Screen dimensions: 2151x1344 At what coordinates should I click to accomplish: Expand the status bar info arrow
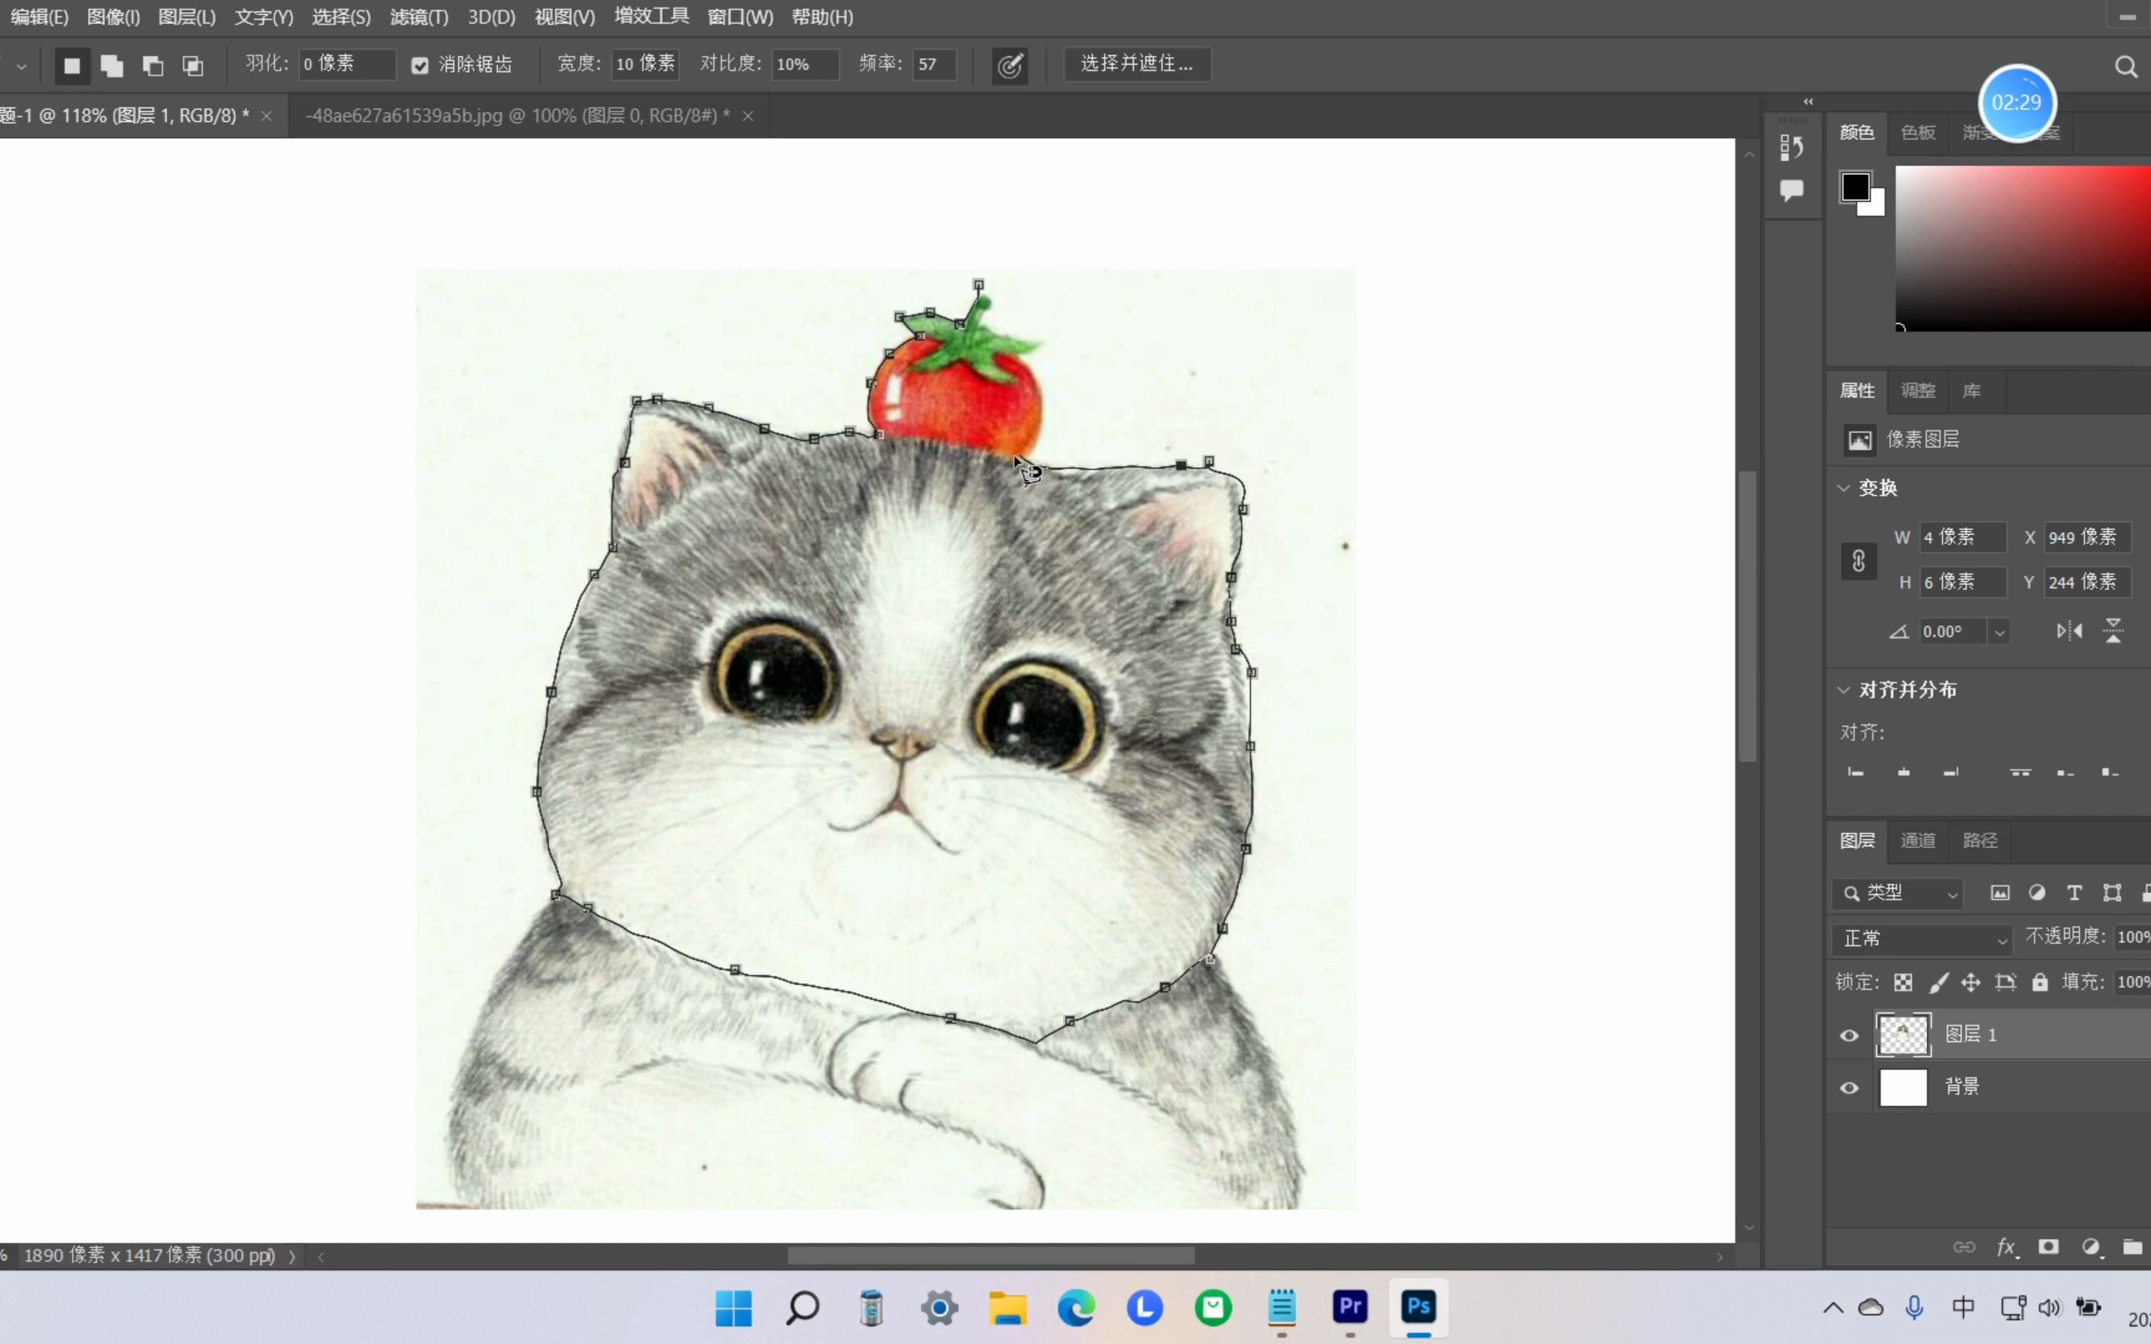(x=291, y=1256)
